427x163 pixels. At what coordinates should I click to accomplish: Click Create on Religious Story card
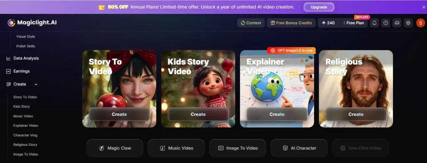pyautogui.click(x=356, y=114)
